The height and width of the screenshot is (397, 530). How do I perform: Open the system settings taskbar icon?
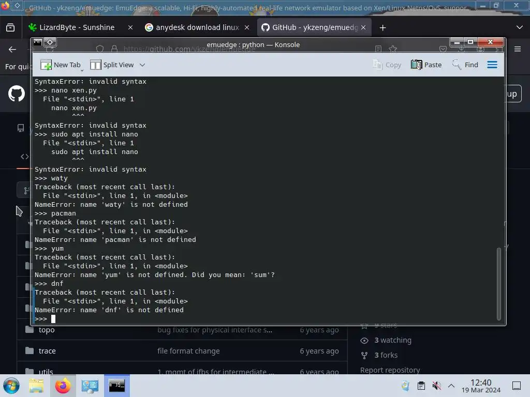click(90, 386)
